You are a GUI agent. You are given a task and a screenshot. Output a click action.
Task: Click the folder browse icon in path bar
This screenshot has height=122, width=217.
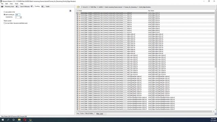[78, 7]
